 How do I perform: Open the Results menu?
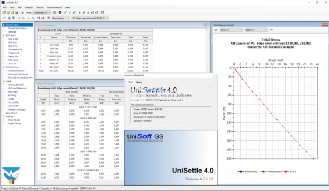point(40,8)
